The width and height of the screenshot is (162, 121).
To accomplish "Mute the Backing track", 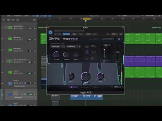I will (x=15, y=29).
